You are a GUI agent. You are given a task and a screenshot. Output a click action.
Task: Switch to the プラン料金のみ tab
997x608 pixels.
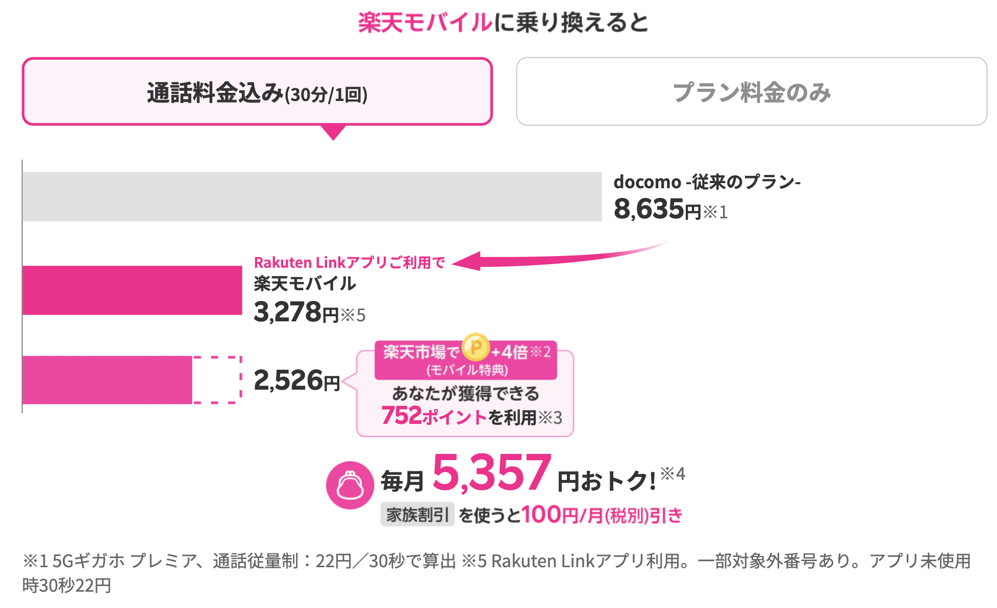(752, 91)
